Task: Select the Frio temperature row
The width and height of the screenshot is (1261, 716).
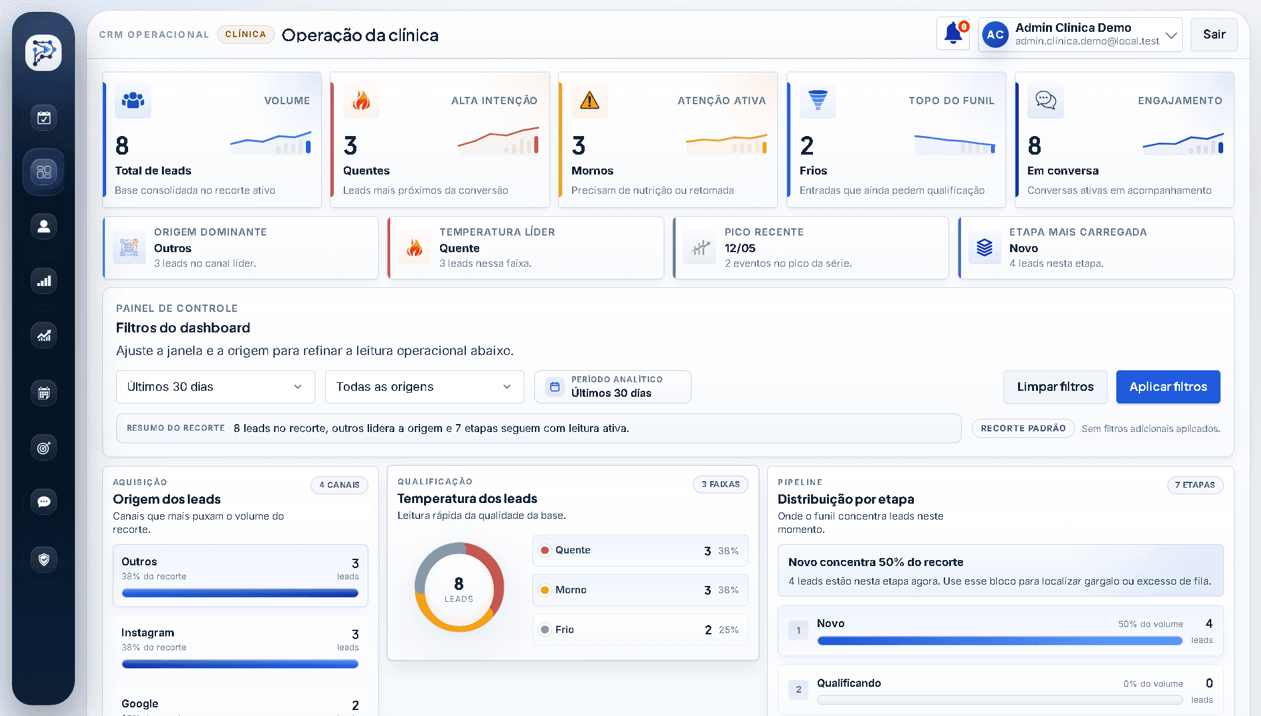Action: tap(640, 630)
